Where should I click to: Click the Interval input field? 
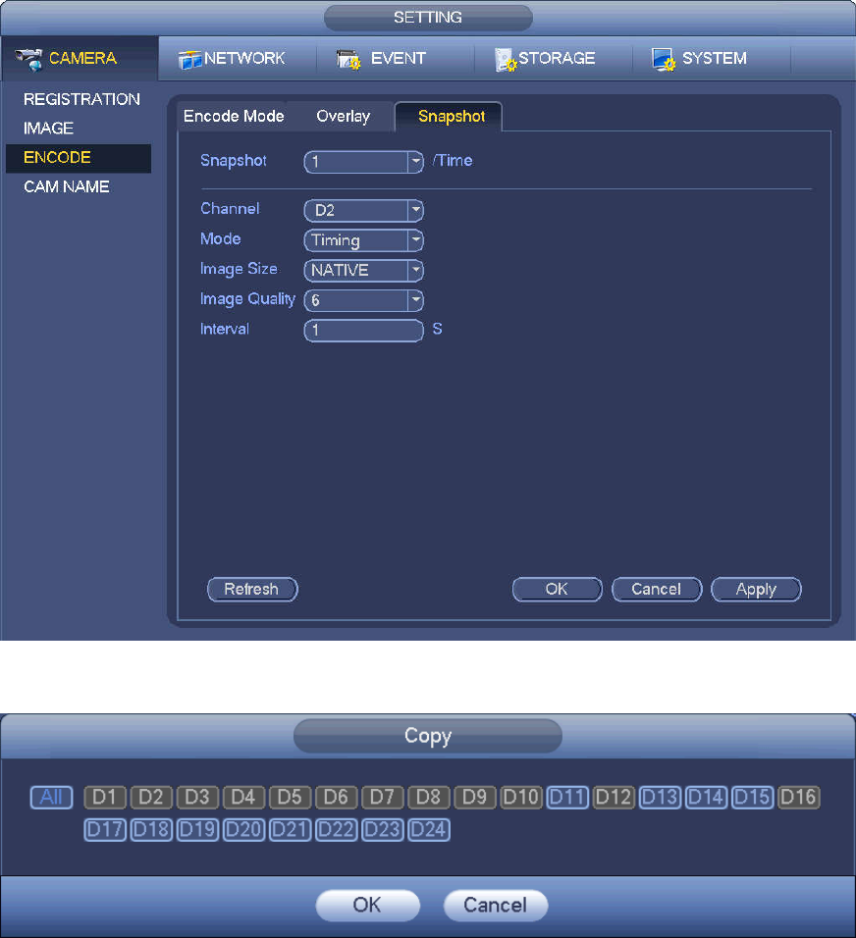[x=364, y=331]
